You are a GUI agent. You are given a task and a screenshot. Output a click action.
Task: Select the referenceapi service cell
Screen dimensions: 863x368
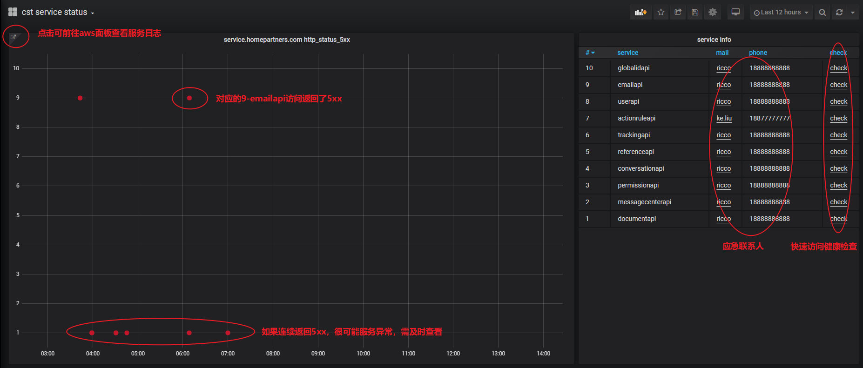pyautogui.click(x=660, y=152)
